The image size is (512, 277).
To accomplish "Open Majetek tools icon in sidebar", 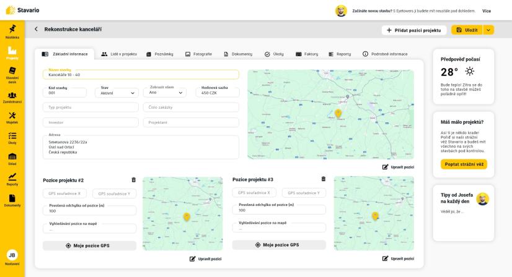I will (12, 118).
